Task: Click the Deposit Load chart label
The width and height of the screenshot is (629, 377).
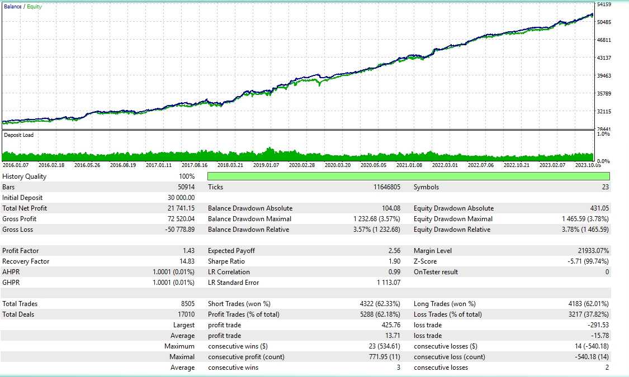Action: click(x=18, y=135)
